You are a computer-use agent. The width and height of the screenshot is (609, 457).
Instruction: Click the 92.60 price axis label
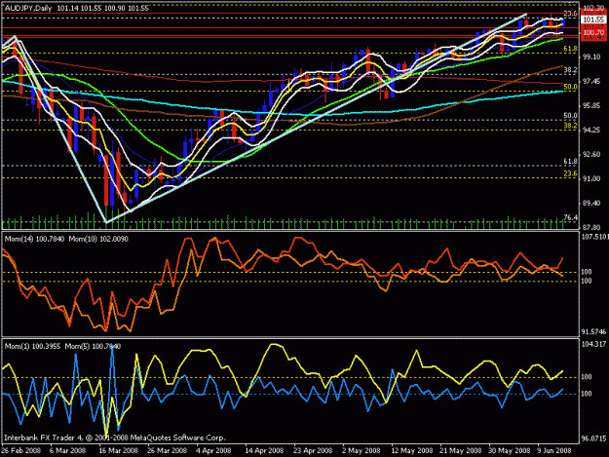click(x=591, y=155)
